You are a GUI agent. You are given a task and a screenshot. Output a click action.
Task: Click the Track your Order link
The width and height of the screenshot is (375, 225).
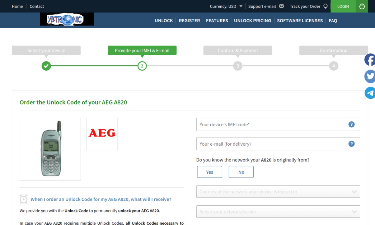(305, 6)
